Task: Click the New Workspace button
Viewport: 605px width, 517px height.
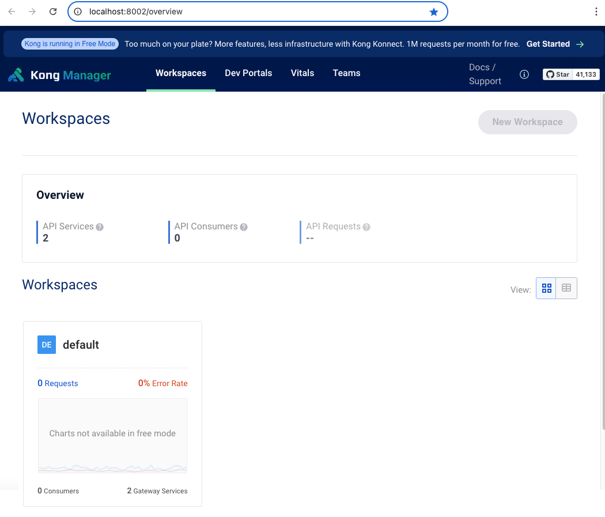Action: click(x=527, y=122)
